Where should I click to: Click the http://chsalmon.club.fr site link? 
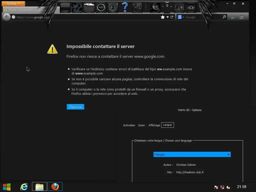(190, 172)
